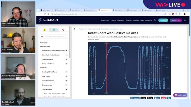Screen dimensions: 191x107
Task: Click the Buy Now button
Action: (x=163, y=20)
